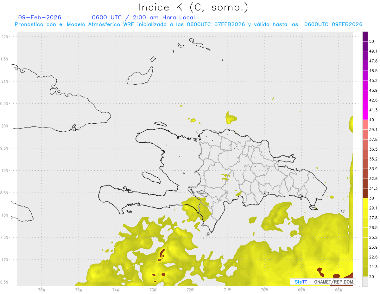Click the colorbar value "41.3"
Screen dimensions: 380x294
click(x=373, y=110)
